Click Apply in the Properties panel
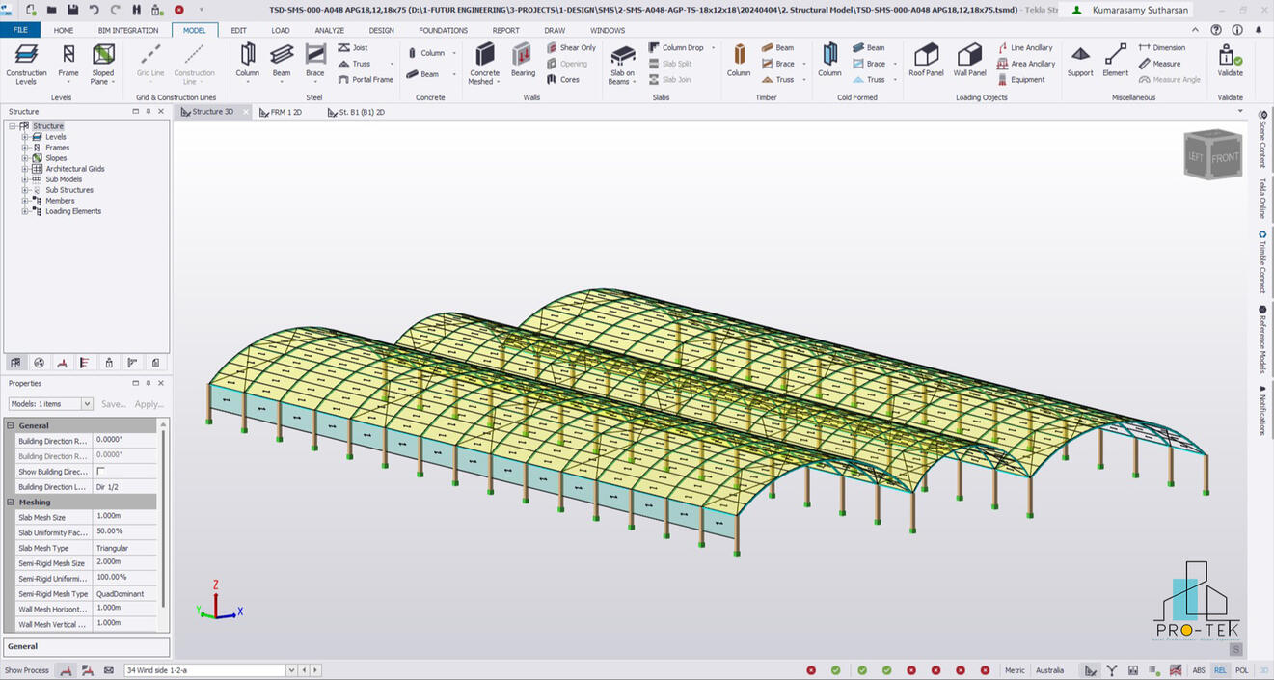This screenshot has height=680, width=1274. point(147,403)
